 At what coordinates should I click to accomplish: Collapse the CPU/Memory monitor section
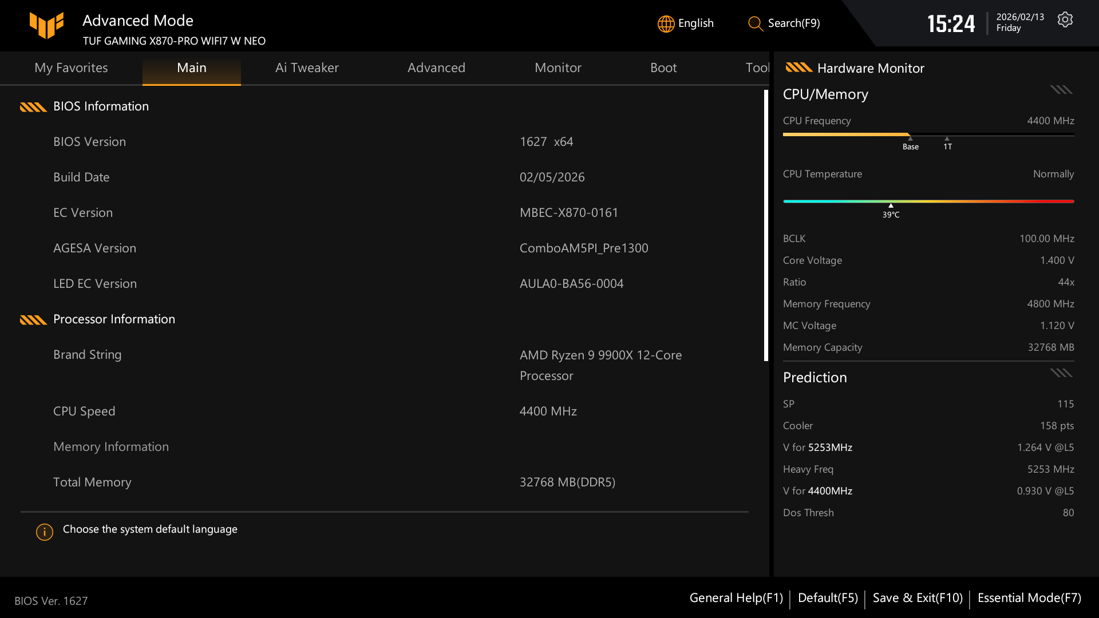click(x=1061, y=90)
